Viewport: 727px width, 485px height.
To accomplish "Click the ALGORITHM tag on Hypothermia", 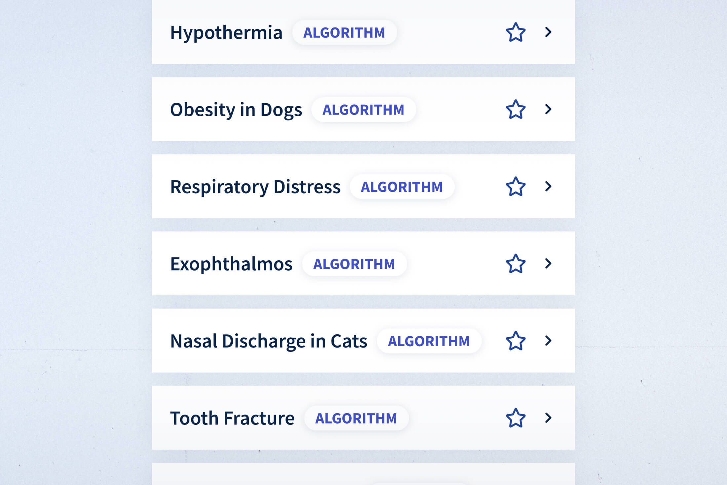I will click(344, 33).
